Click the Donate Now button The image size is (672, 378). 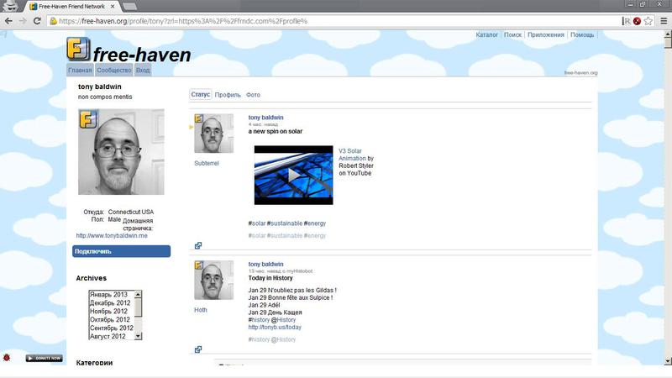point(45,358)
